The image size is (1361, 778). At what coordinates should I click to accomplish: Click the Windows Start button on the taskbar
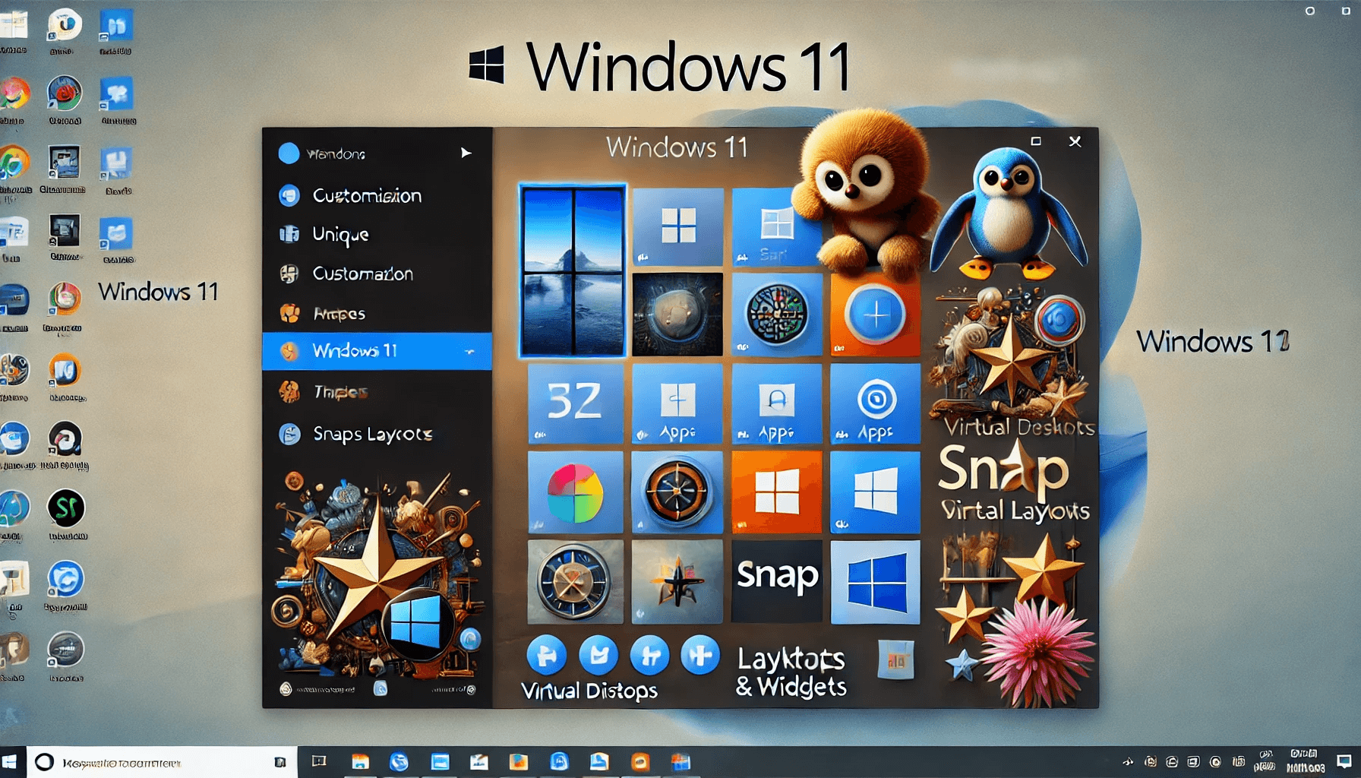10,761
